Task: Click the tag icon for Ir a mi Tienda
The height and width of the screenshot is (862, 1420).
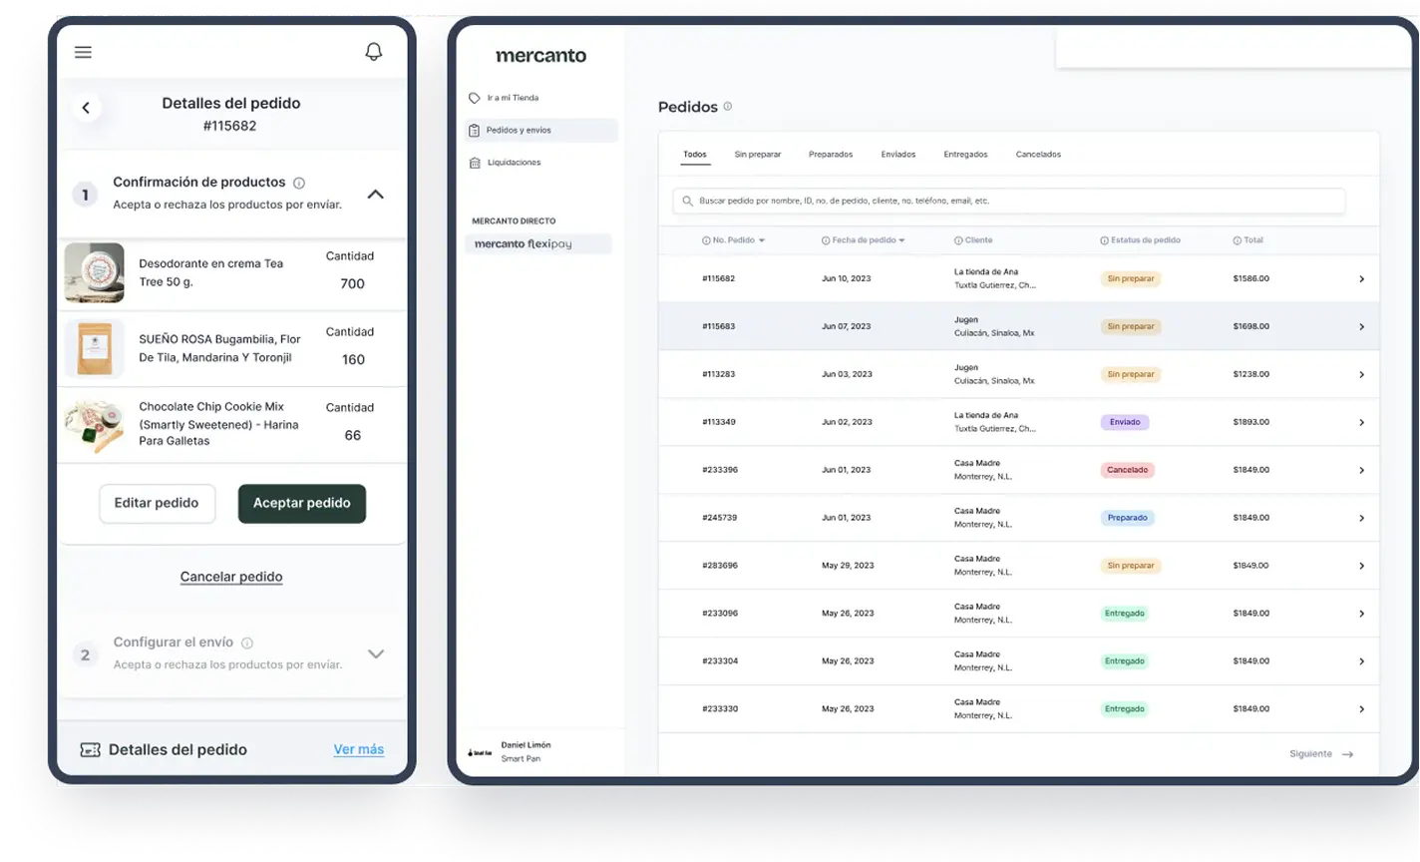Action: point(475,98)
